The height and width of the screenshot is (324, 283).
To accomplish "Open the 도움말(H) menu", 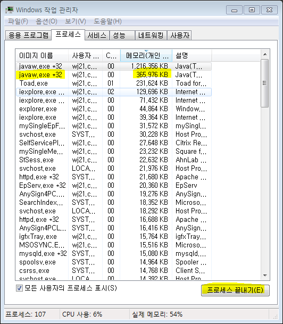I will 107,21.
